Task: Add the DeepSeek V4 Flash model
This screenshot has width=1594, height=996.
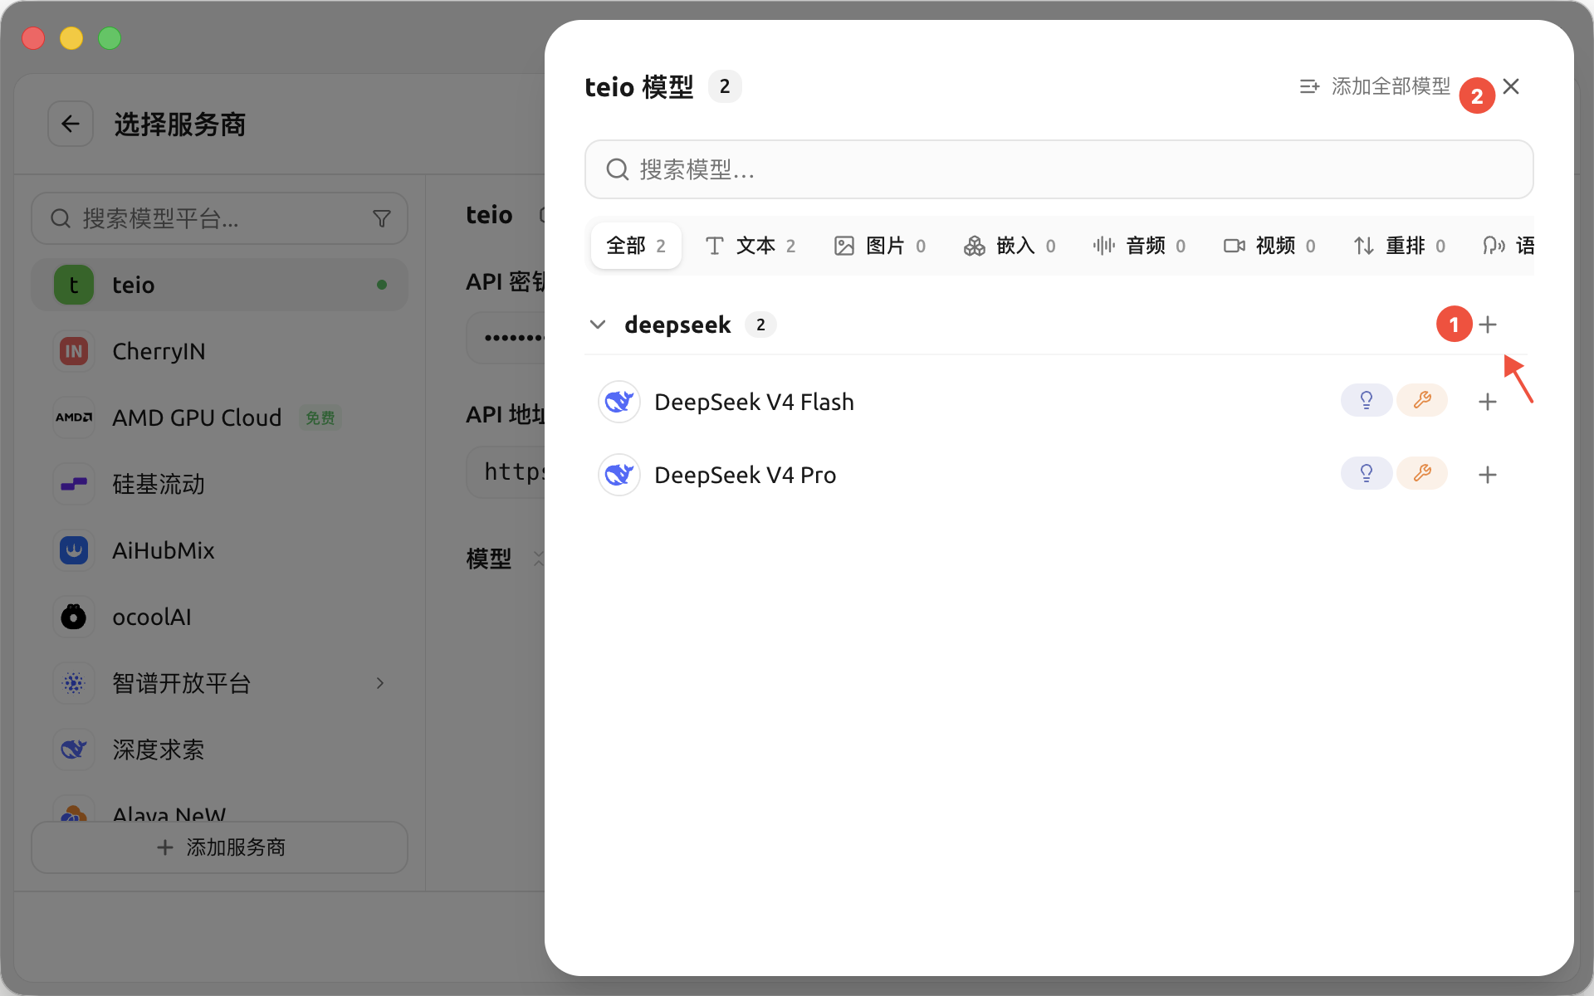Action: [1487, 402]
